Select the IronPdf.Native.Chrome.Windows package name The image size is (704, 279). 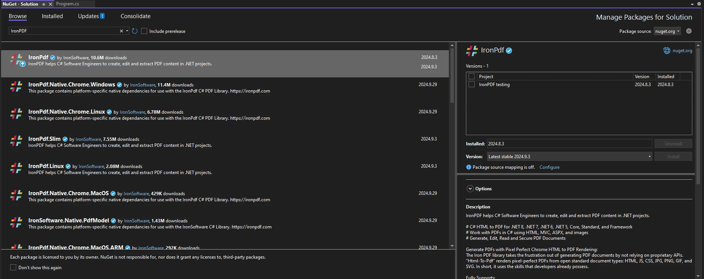point(72,85)
